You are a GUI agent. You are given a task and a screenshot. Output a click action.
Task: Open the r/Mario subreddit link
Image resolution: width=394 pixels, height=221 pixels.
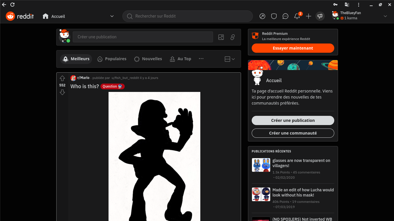point(83,78)
